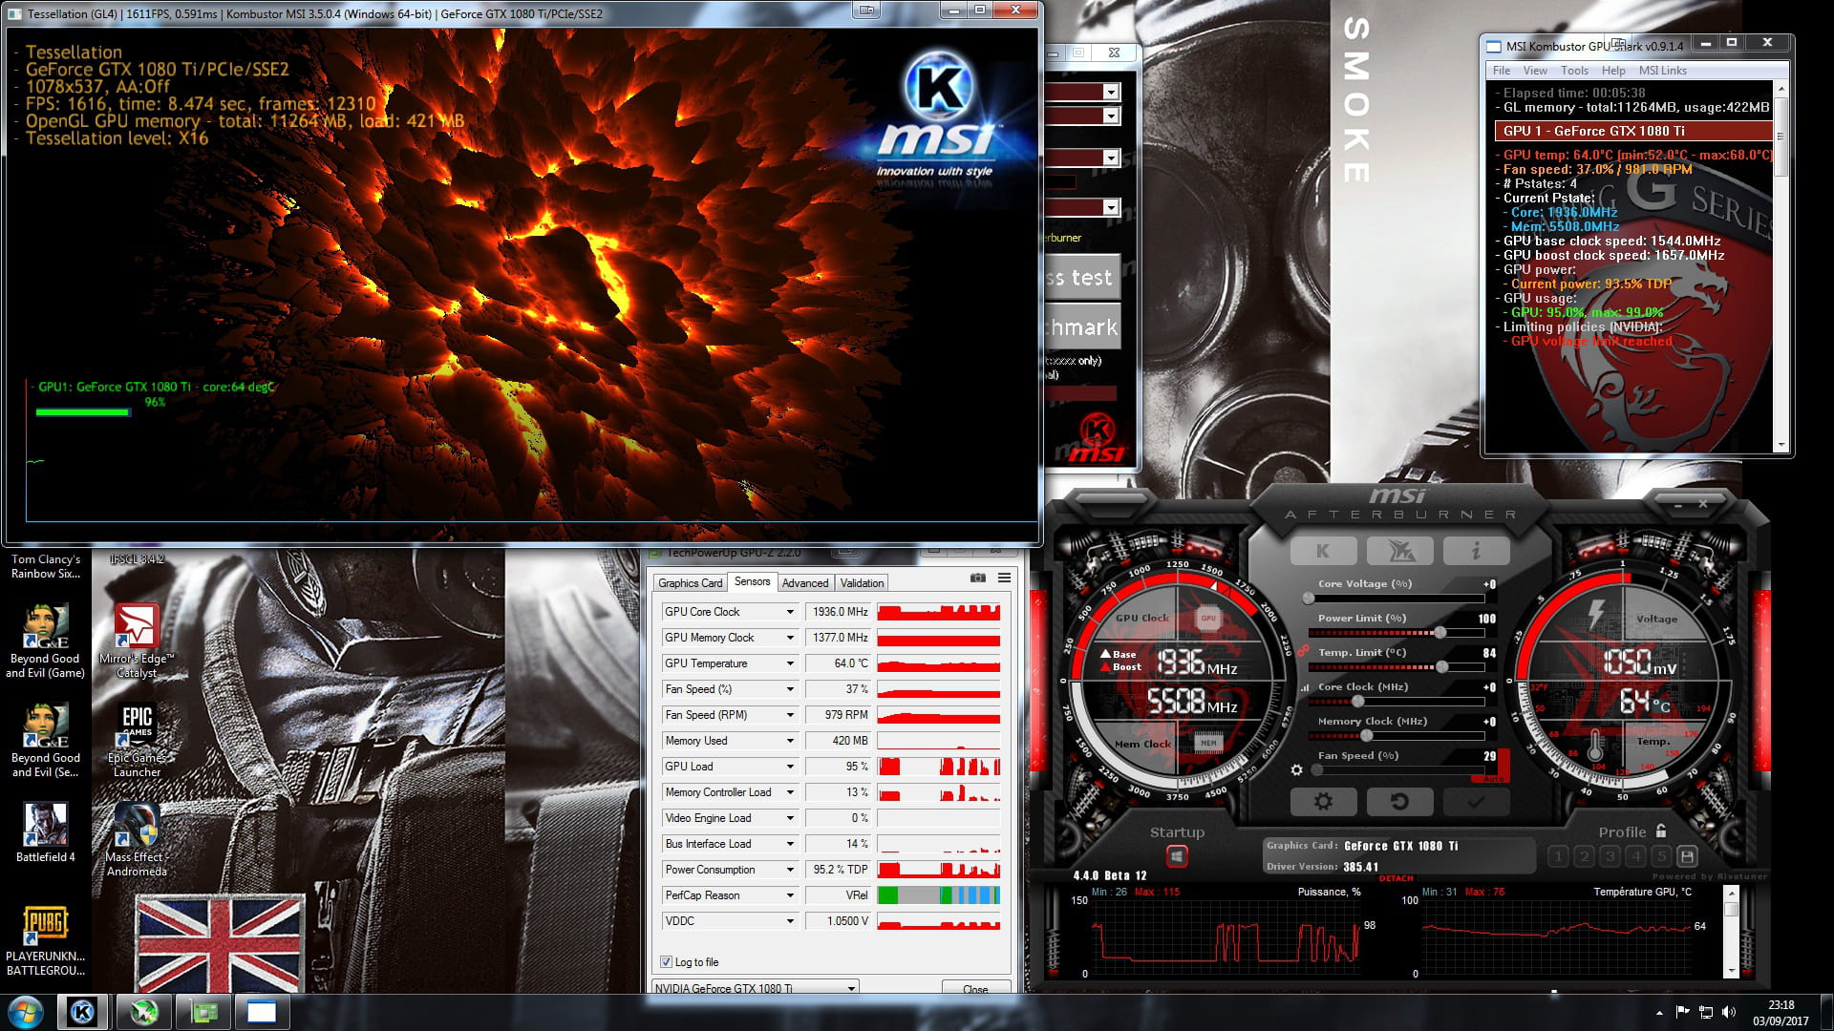Expand GPU Temperature sensor dropdown
The width and height of the screenshot is (1834, 1031).
coord(790,663)
